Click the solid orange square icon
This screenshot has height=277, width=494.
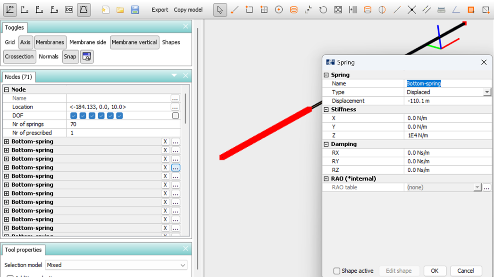[471, 10]
